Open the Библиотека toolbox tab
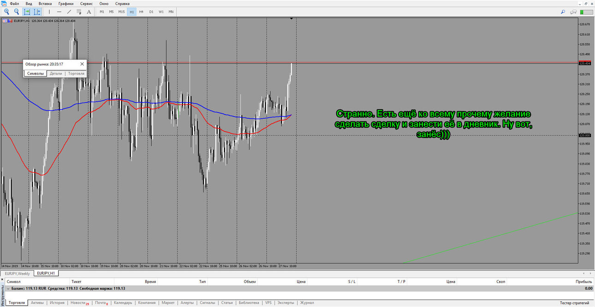 coord(249,303)
